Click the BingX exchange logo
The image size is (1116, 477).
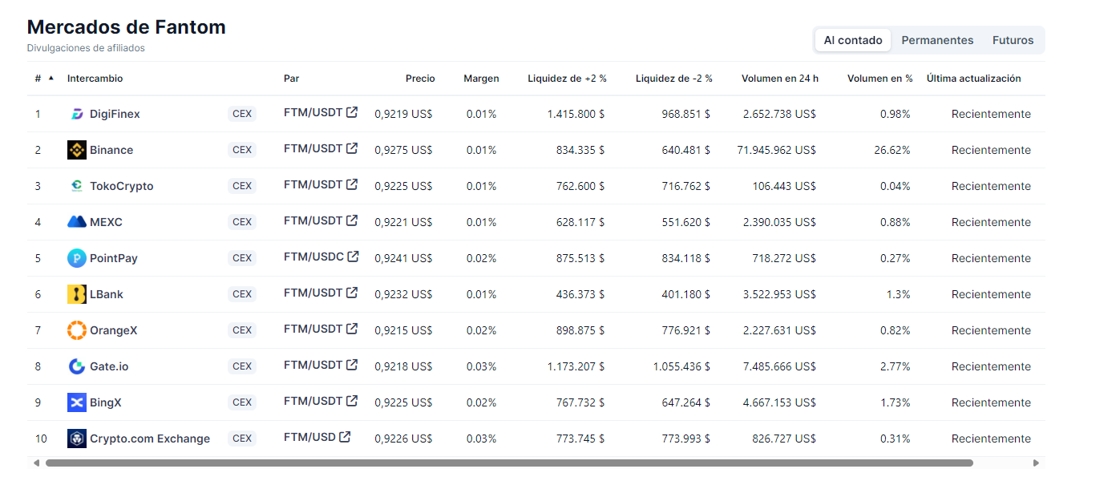coord(77,402)
